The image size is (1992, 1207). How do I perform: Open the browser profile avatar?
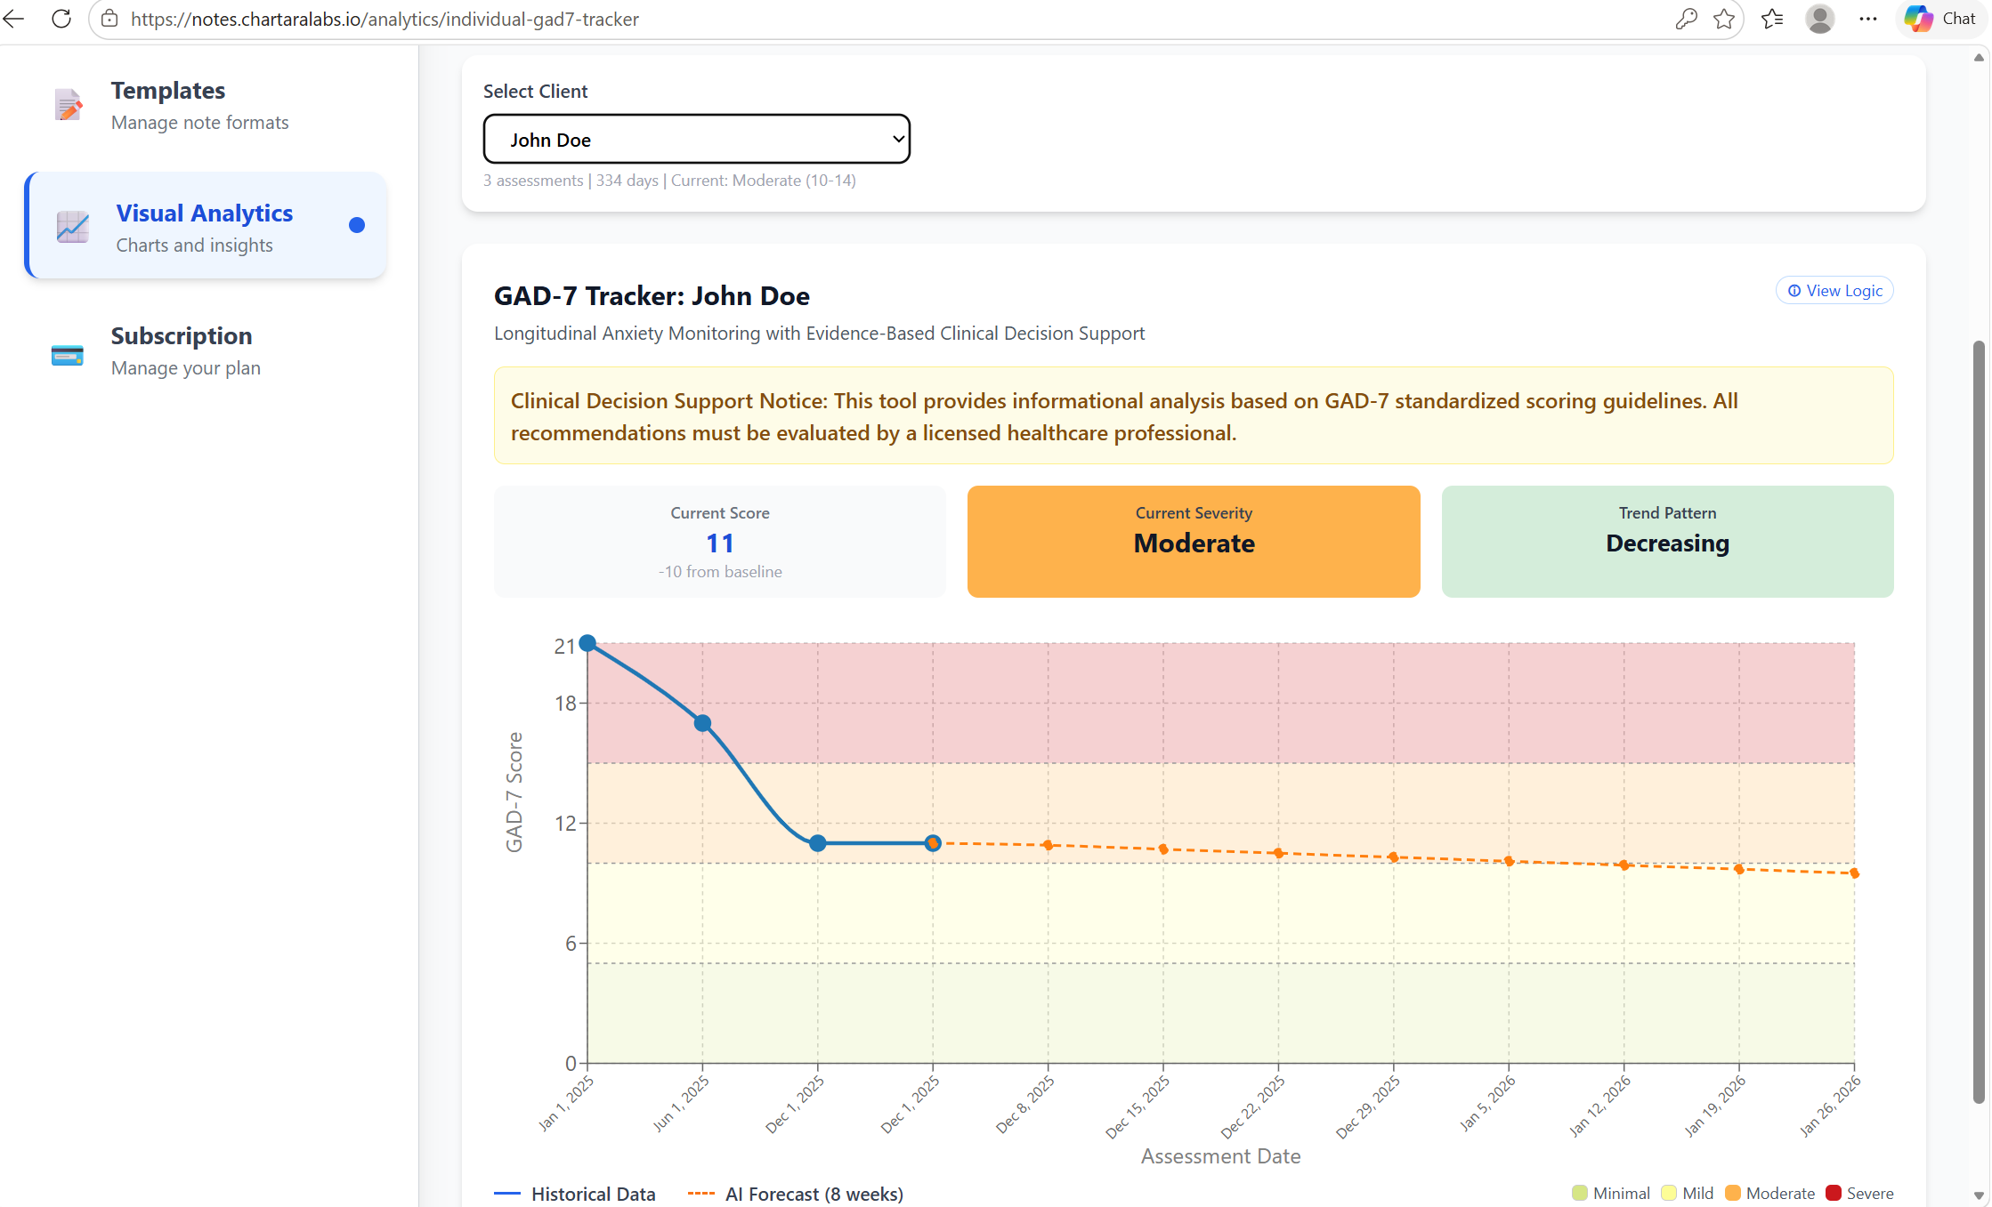pos(1820,19)
